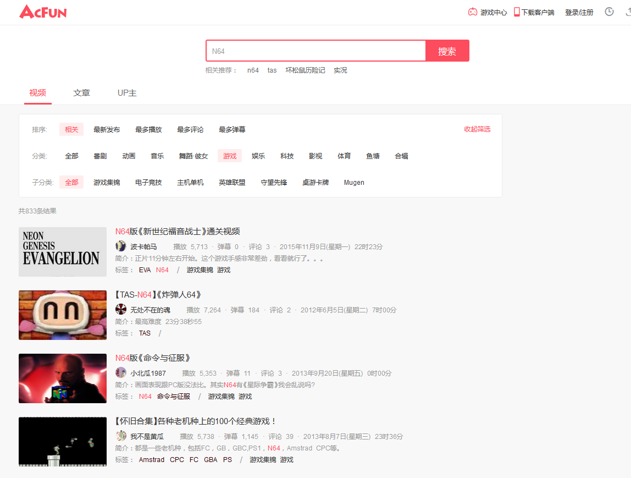Switch to the UP主 tab
This screenshot has height=478, width=631.
[127, 93]
